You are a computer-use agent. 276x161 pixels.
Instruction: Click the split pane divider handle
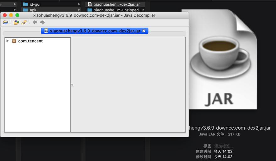[x=72, y=85]
